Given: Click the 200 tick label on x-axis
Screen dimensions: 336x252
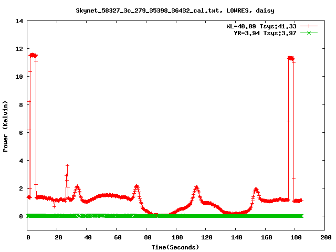Looking at the screenshot, I should click(x=325, y=237).
